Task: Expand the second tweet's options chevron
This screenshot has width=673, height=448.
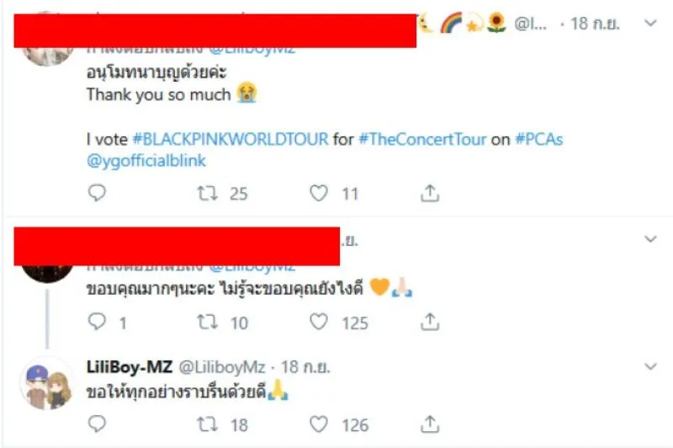Action: click(x=649, y=240)
